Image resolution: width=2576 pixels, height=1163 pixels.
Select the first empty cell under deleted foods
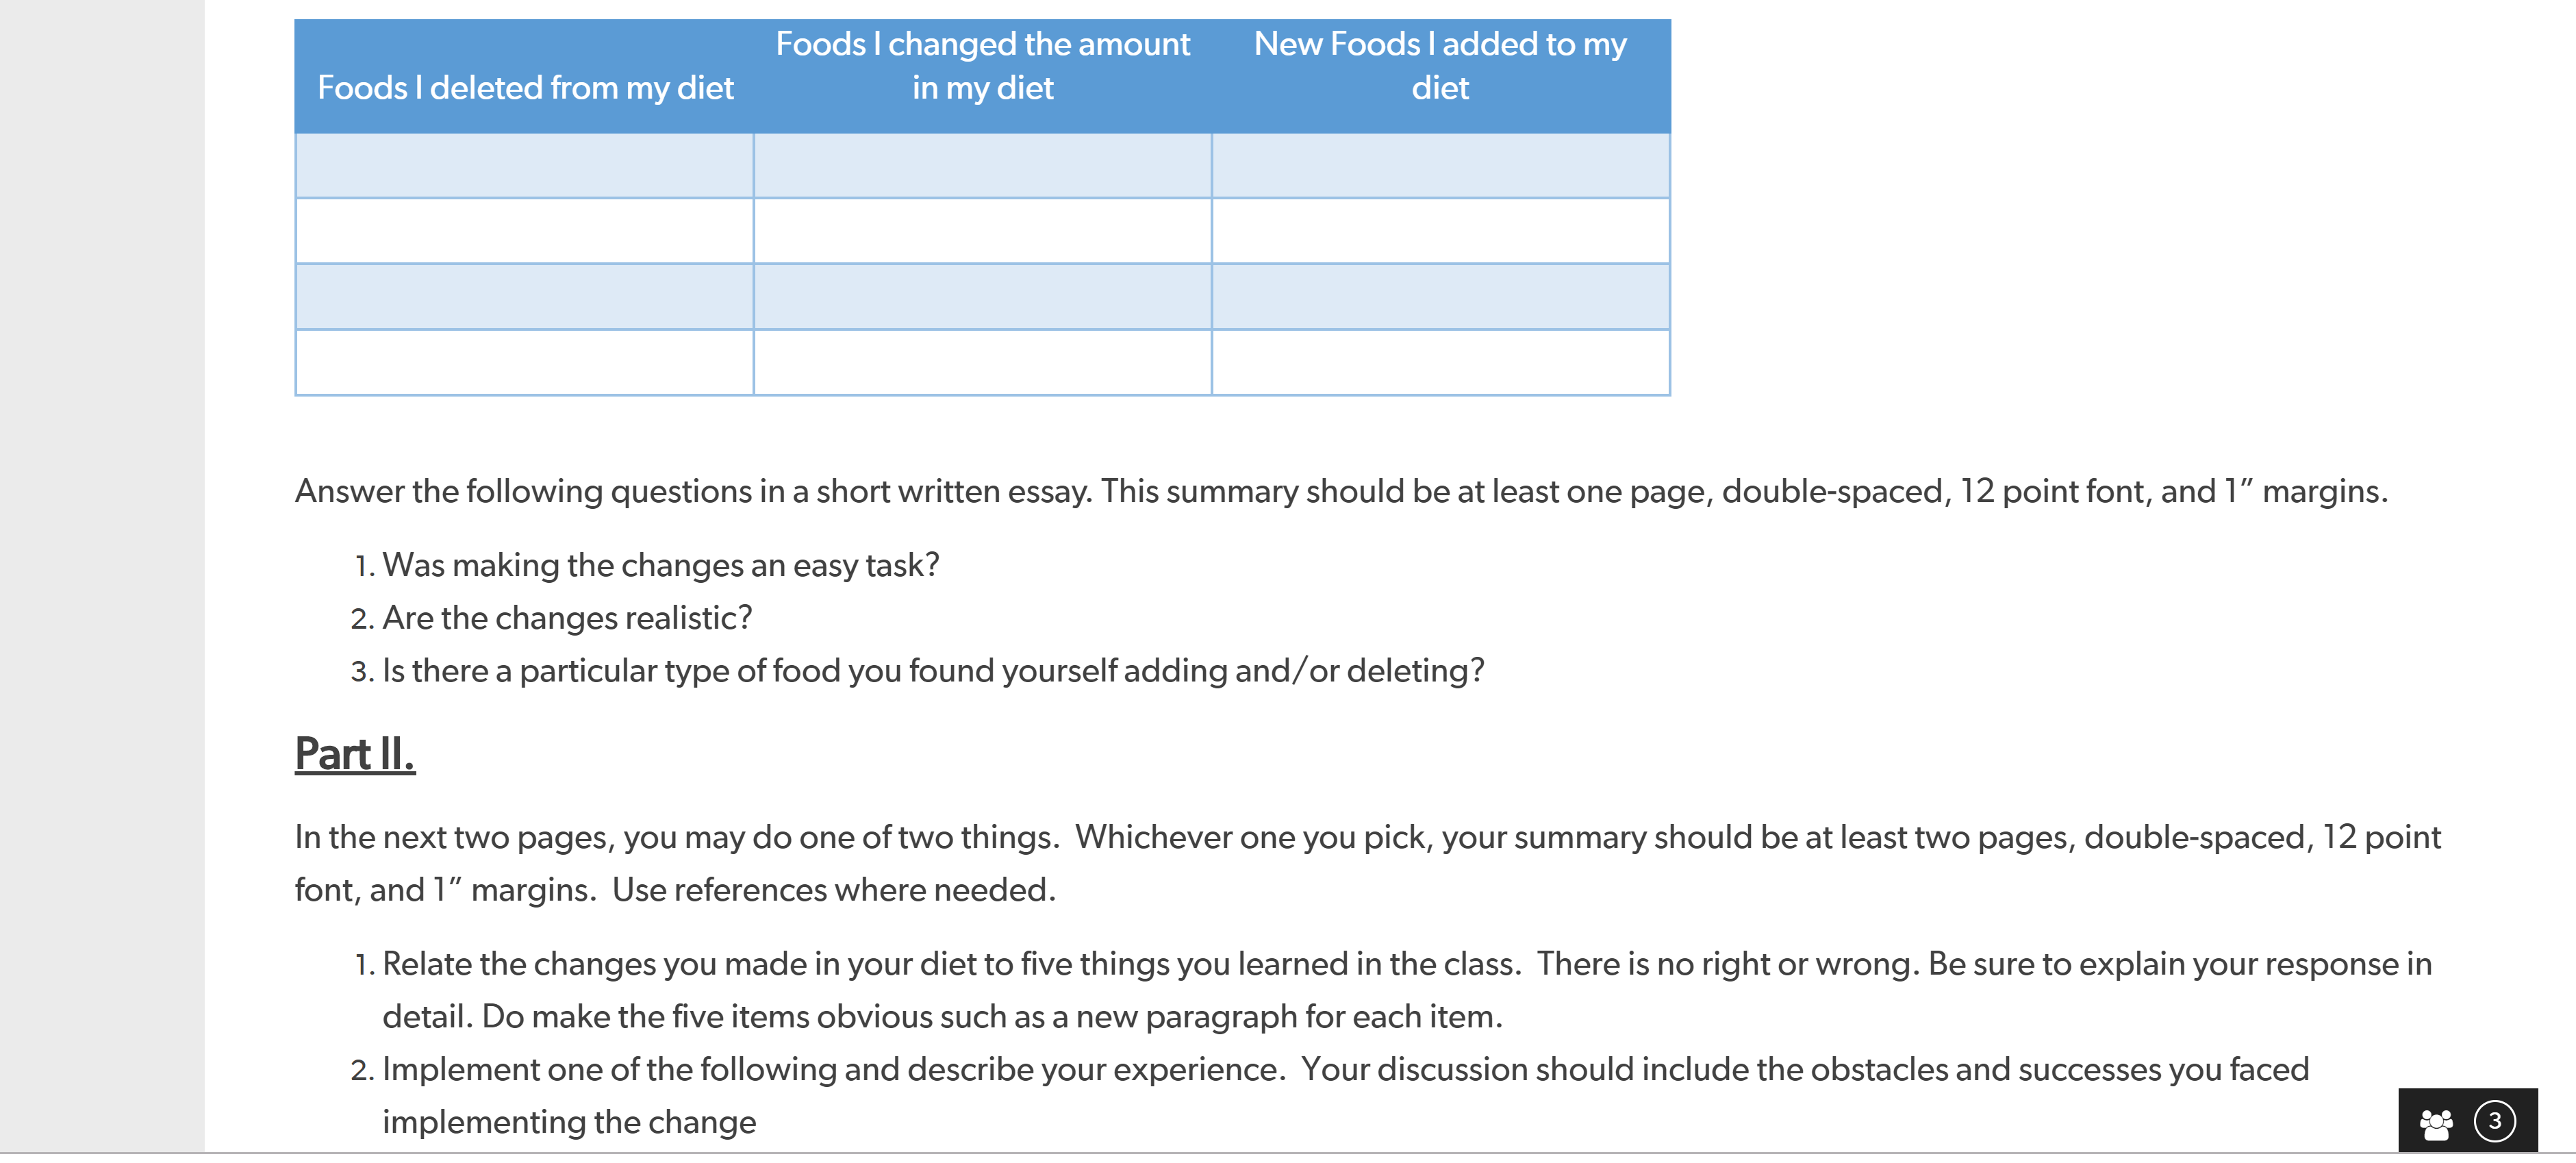coord(524,166)
